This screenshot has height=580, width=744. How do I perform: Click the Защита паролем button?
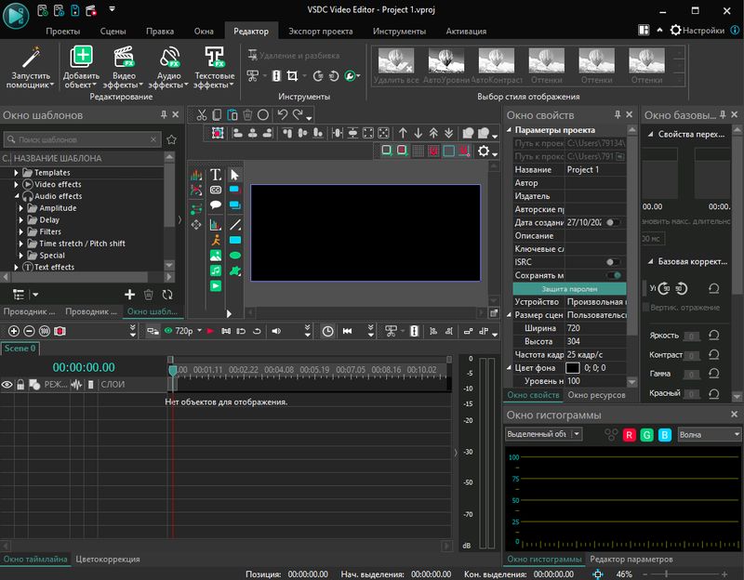tap(570, 288)
